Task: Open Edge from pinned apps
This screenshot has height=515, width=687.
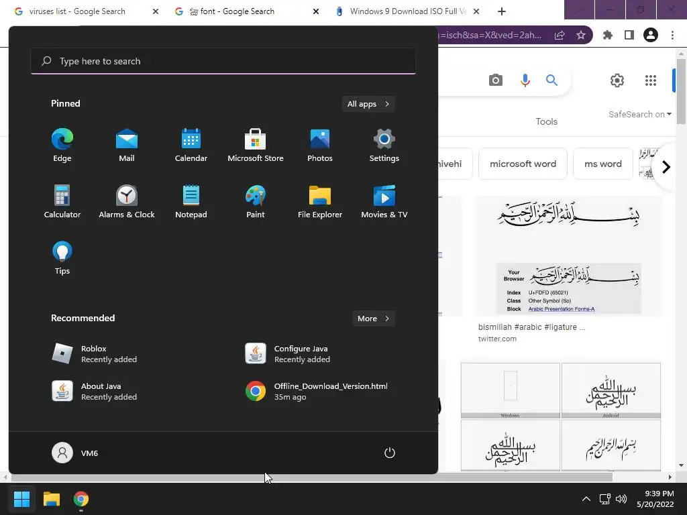Action: (62, 146)
